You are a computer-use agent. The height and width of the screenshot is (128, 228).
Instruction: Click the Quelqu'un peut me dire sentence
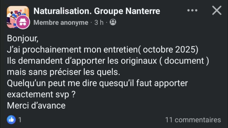(97, 83)
